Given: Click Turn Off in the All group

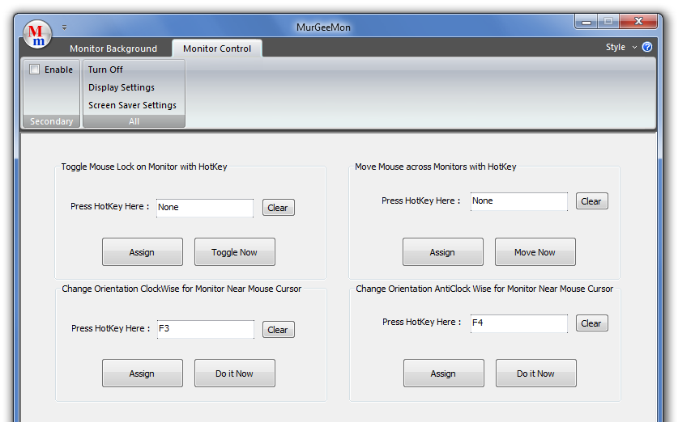Looking at the screenshot, I should pyautogui.click(x=105, y=70).
